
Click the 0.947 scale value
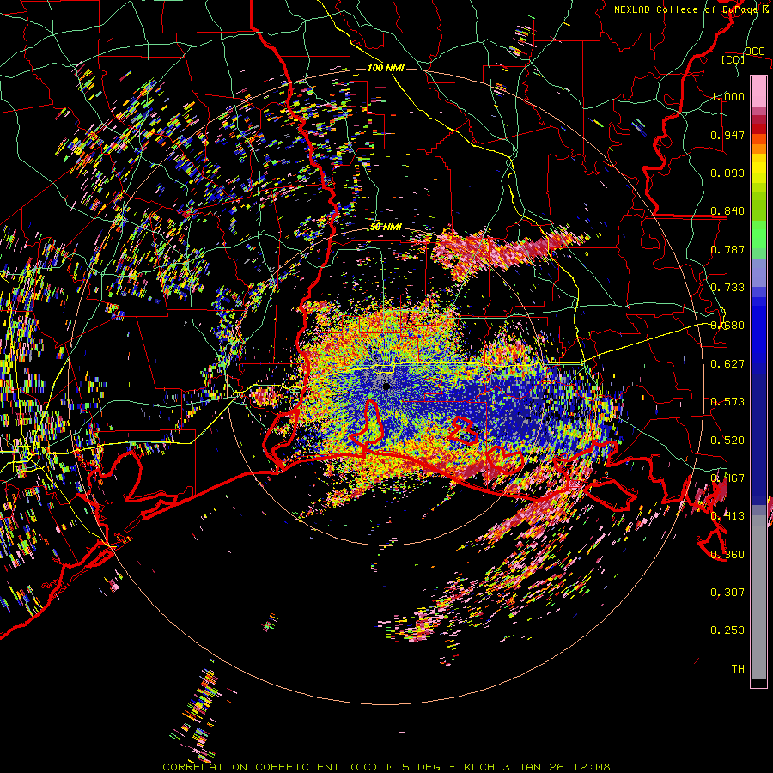click(727, 135)
